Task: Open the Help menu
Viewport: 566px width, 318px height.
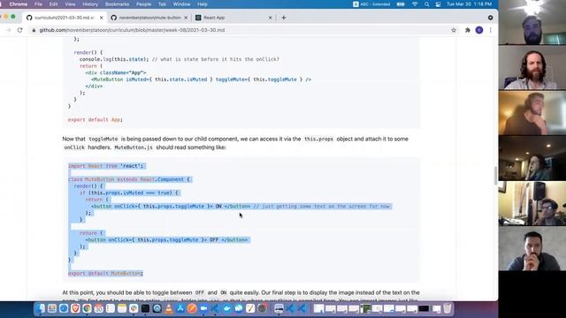Action: pos(203,4)
